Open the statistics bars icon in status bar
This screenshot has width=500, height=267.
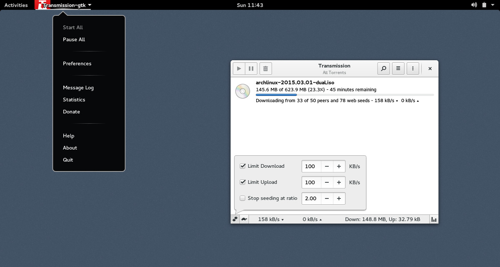(x=434, y=219)
